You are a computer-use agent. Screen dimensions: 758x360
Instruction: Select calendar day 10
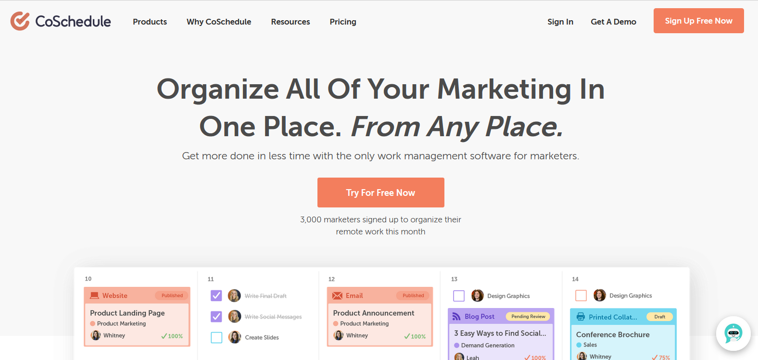tap(88, 279)
